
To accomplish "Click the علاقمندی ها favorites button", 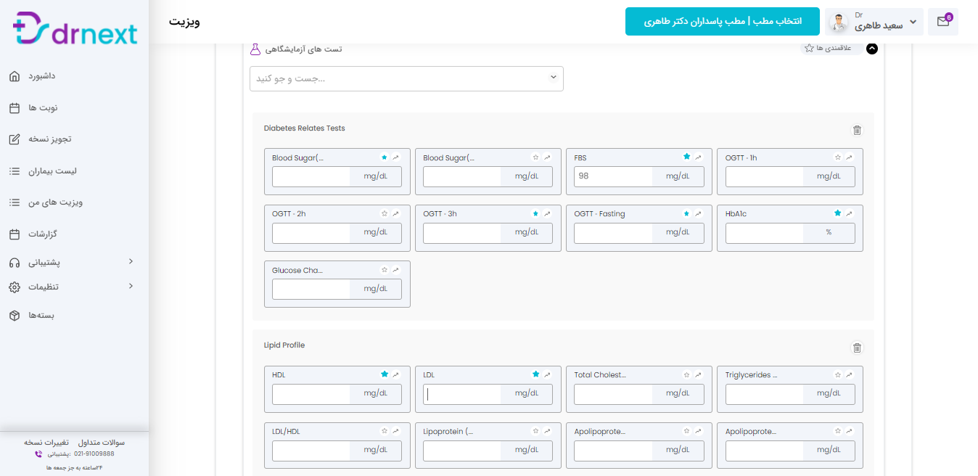I will tap(831, 48).
